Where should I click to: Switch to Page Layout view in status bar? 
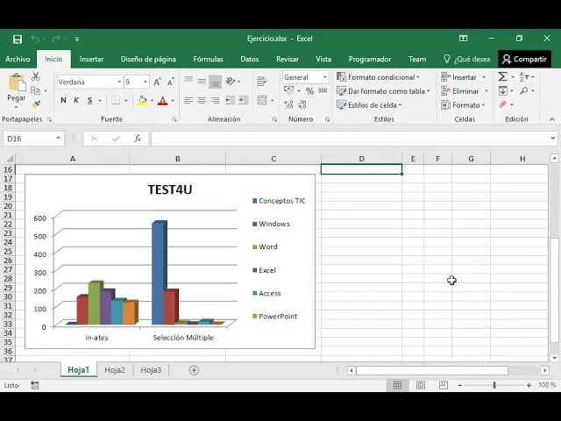point(422,385)
